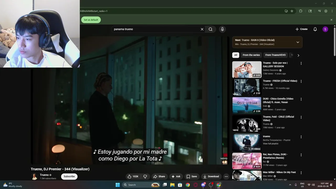This screenshot has height=189, width=336.
Task: Start voice search with the microphone
Action: point(222,29)
